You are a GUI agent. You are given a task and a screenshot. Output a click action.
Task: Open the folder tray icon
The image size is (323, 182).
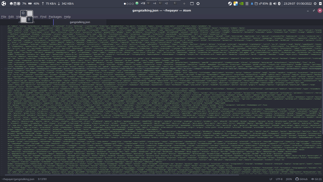click(256, 3)
